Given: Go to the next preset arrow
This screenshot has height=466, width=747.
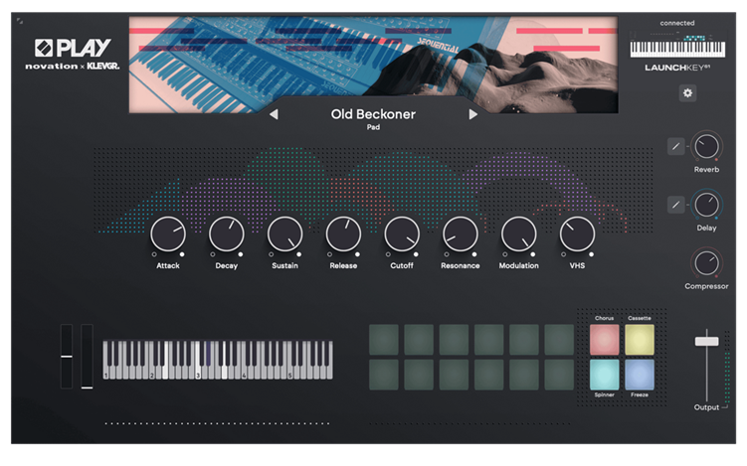Looking at the screenshot, I should [x=472, y=114].
